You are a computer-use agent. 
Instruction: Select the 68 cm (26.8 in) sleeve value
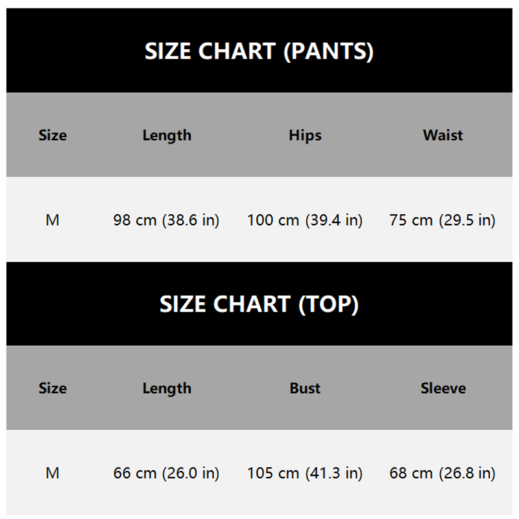(443, 473)
